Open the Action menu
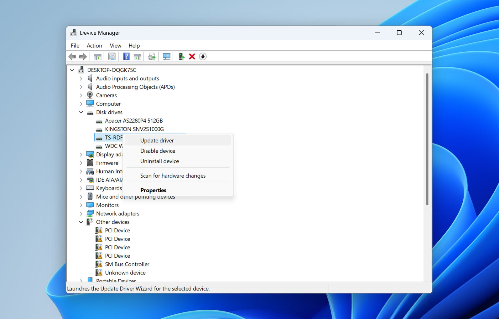The height and width of the screenshot is (319, 499). click(x=94, y=46)
